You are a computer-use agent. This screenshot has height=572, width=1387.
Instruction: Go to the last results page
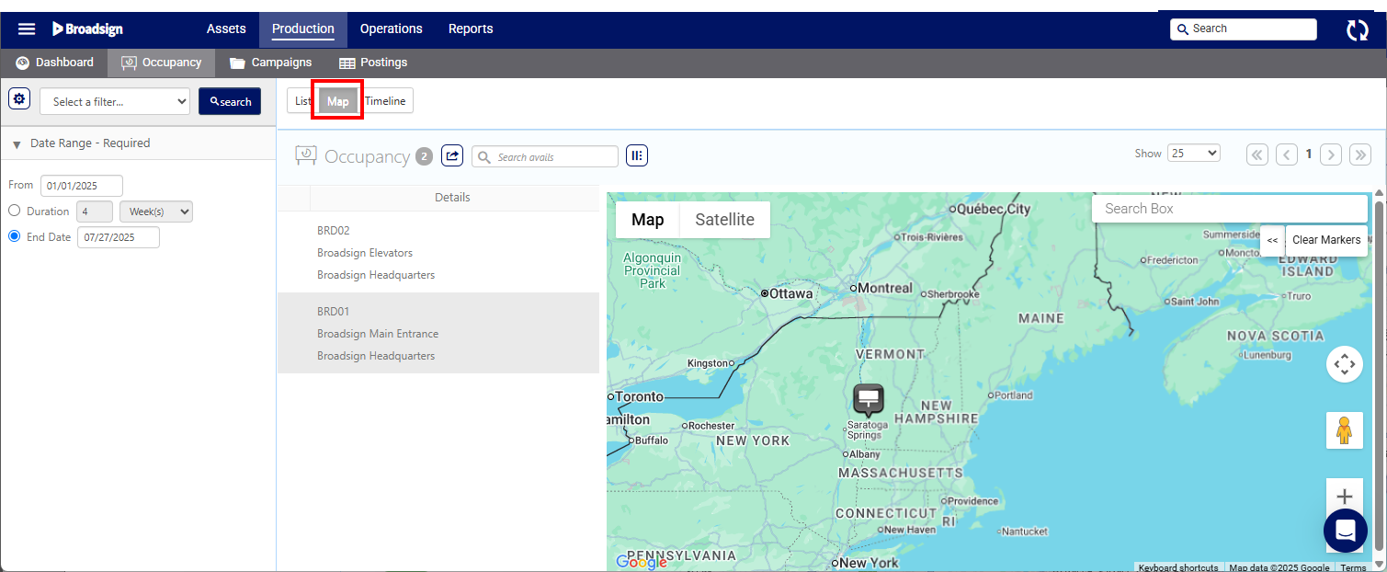point(1360,154)
